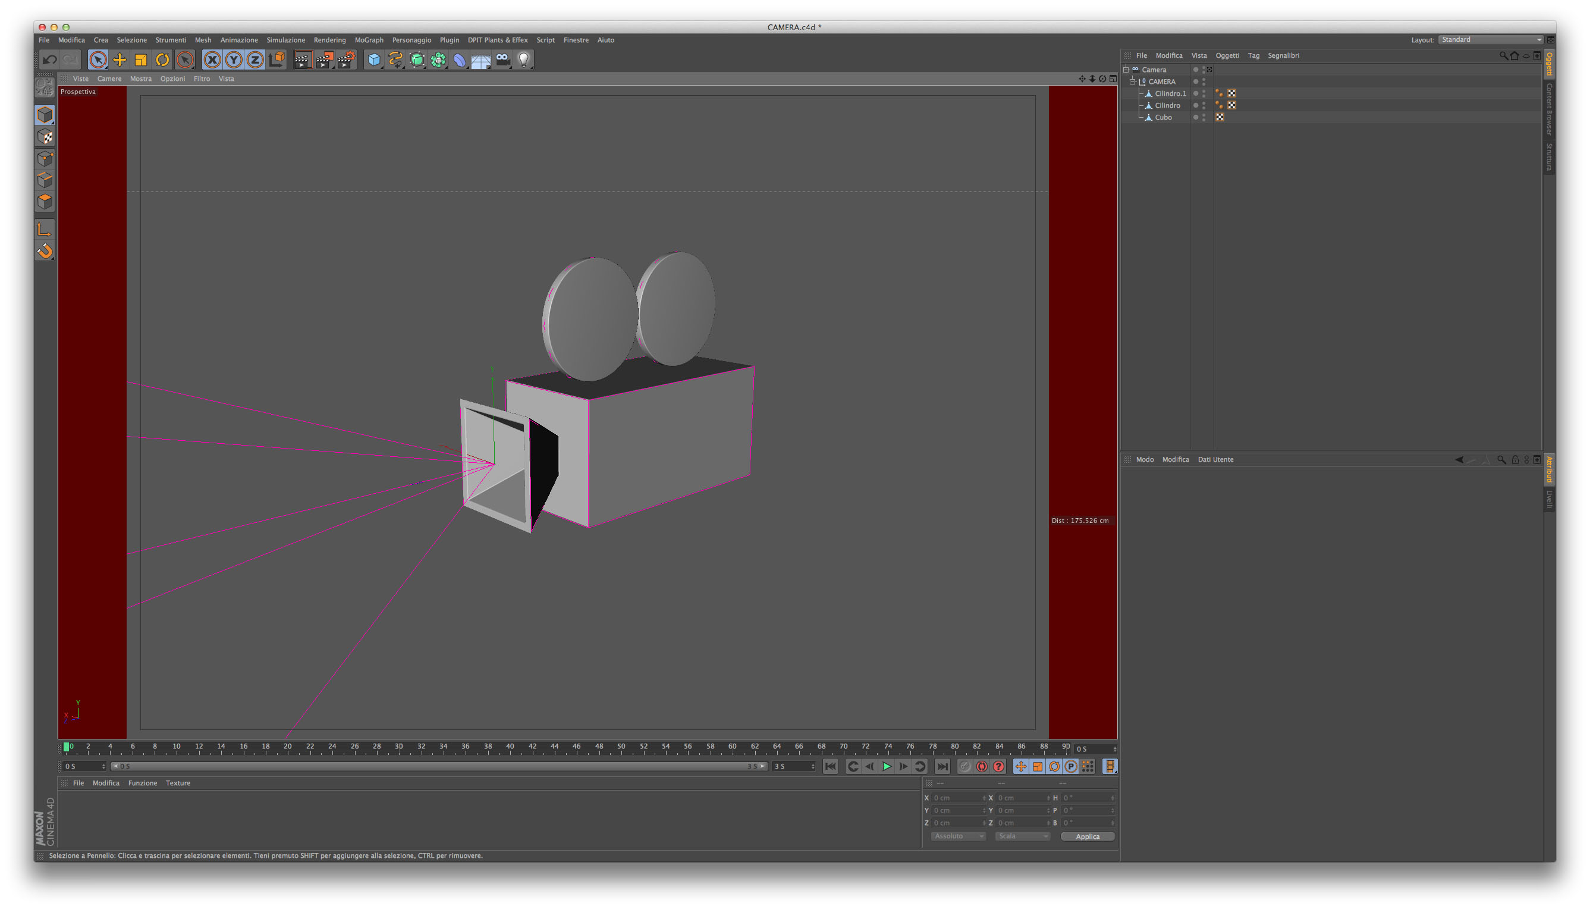The width and height of the screenshot is (1590, 909).
Task: Toggle the X axis lock
Action: [x=212, y=60]
